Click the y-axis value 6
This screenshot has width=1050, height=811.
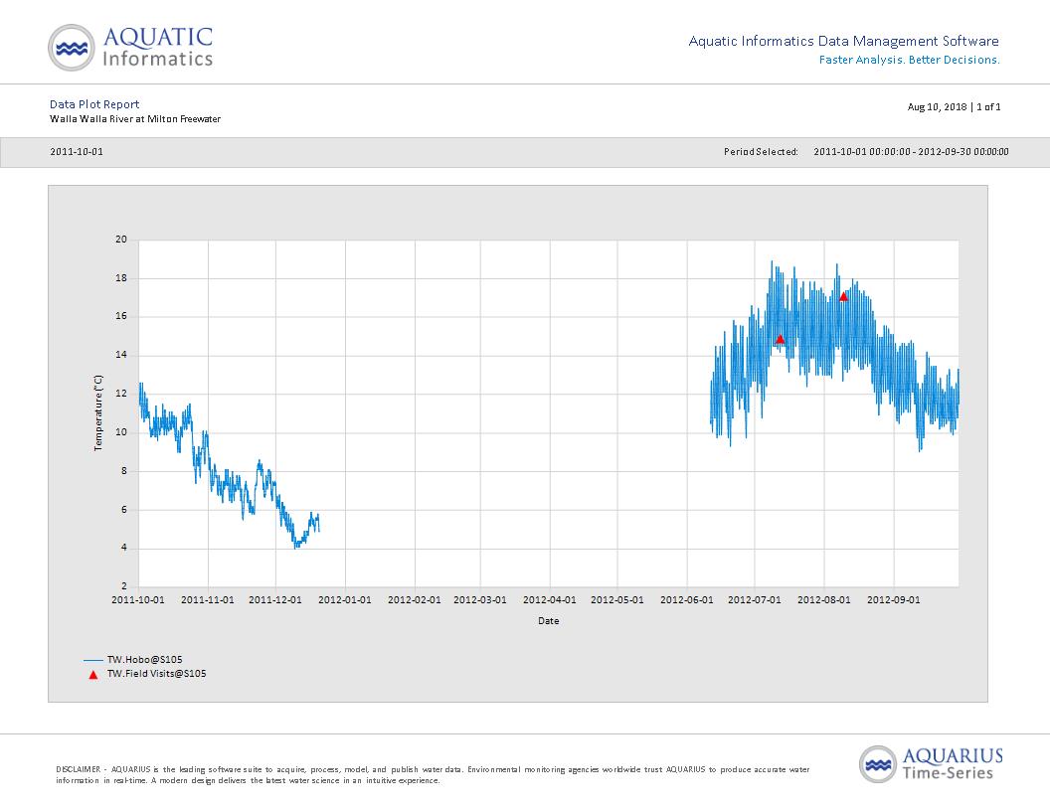[124, 510]
